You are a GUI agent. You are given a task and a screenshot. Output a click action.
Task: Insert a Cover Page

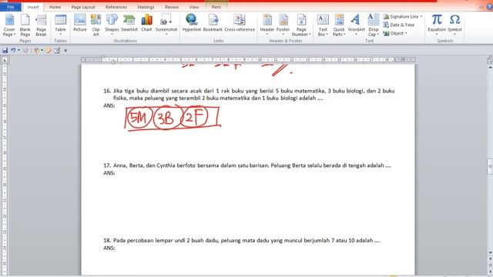click(9, 25)
